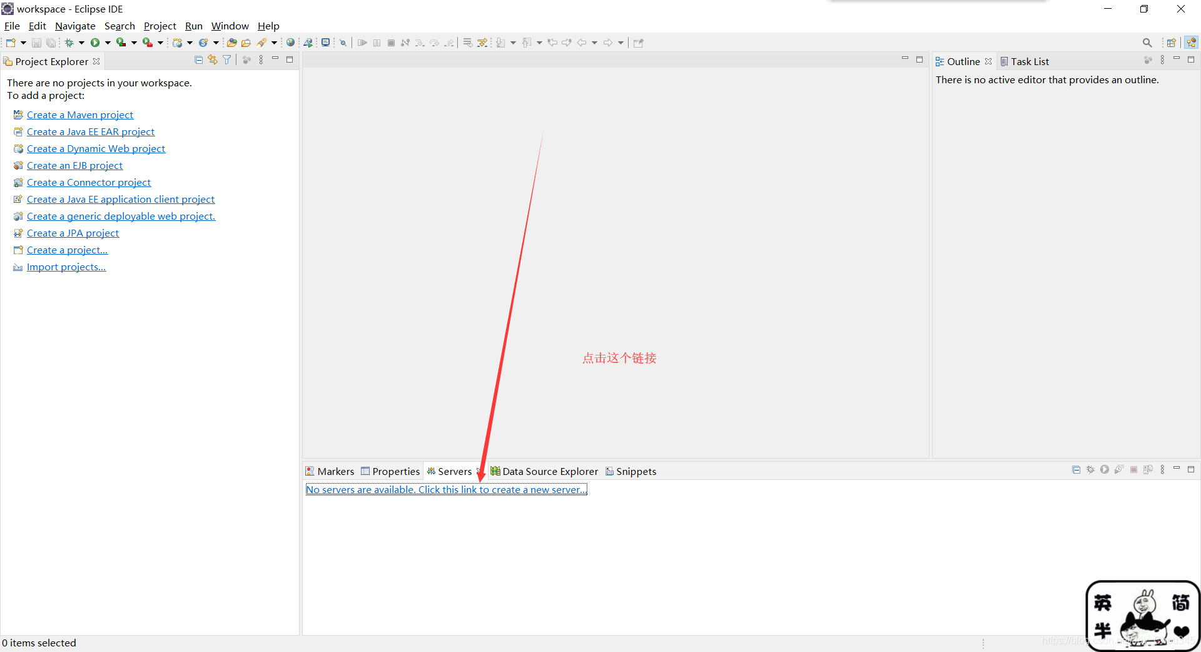
Task: Click the Search flashlight toolbar icon
Action: 262,43
